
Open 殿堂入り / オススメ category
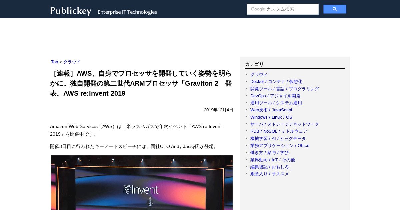tap(269, 174)
